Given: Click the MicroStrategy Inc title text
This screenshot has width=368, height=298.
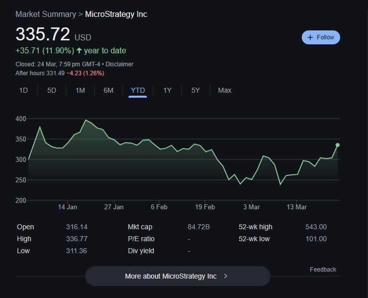Looking at the screenshot, I should tap(116, 14).
